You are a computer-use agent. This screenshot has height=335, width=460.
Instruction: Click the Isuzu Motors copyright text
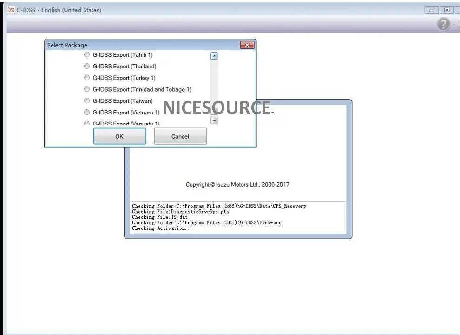[x=237, y=185]
